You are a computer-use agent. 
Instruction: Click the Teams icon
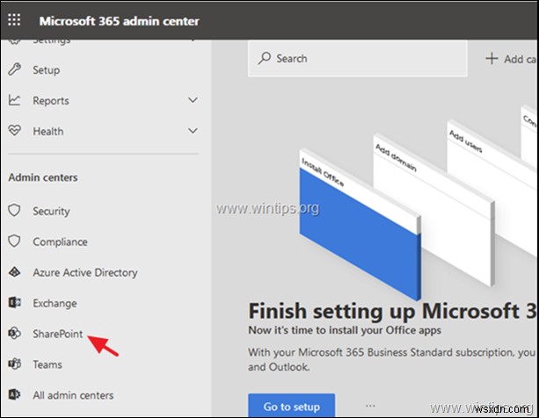coord(14,364)
